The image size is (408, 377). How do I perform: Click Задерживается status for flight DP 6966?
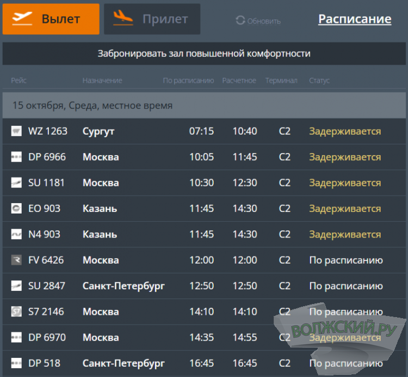point(345,157)
